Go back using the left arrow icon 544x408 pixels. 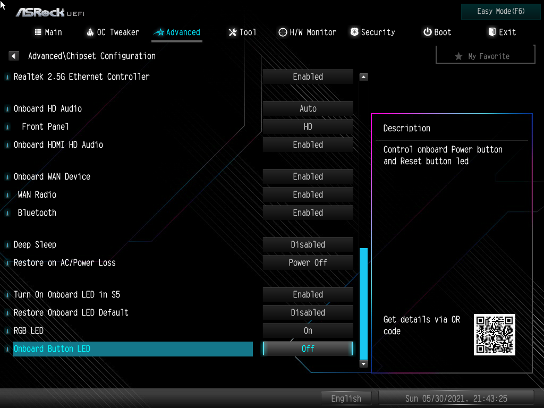[13, 56]
